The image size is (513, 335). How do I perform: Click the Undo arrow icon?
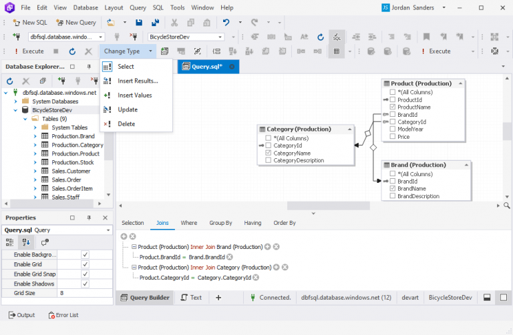click(227, 22)
